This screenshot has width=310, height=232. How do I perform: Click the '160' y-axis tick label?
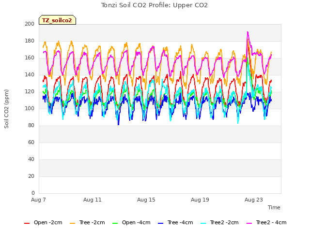click(x=30, y=58)
